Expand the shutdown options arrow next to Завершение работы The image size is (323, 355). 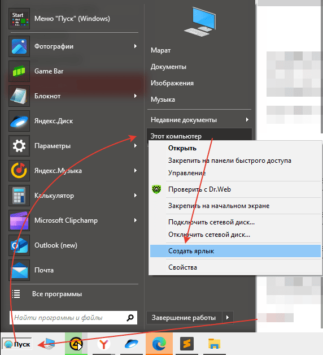tap(228, 318)
